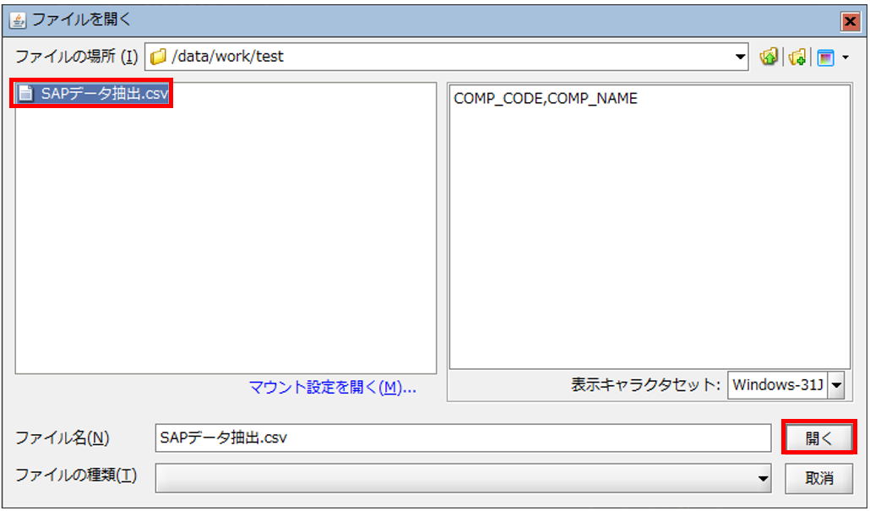870x511 pixels.
Task: Click the CSV file icon in list
Action: coord(25,94)
